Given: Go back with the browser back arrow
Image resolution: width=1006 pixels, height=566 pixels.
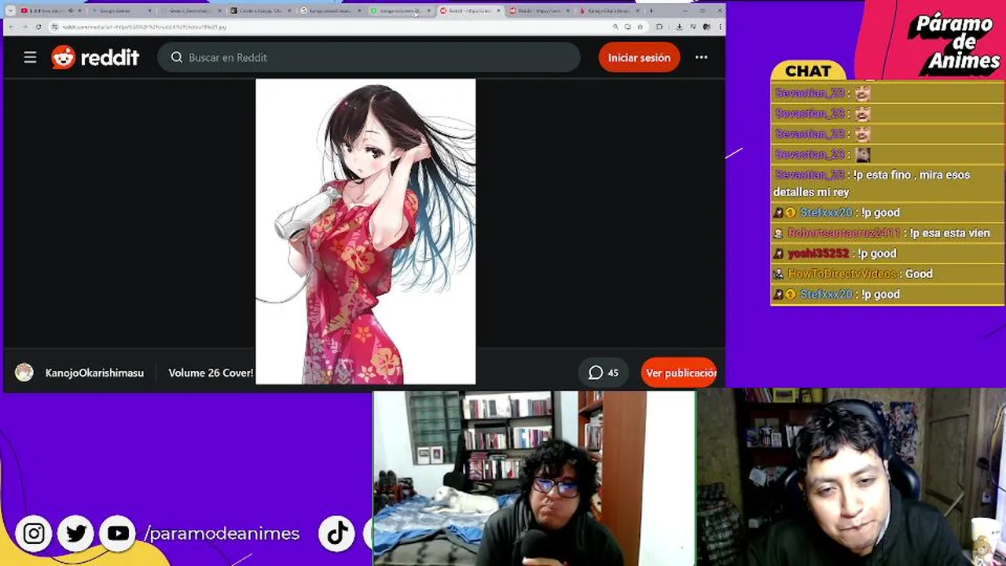Looking at the screenshot, I should [12, 27].
